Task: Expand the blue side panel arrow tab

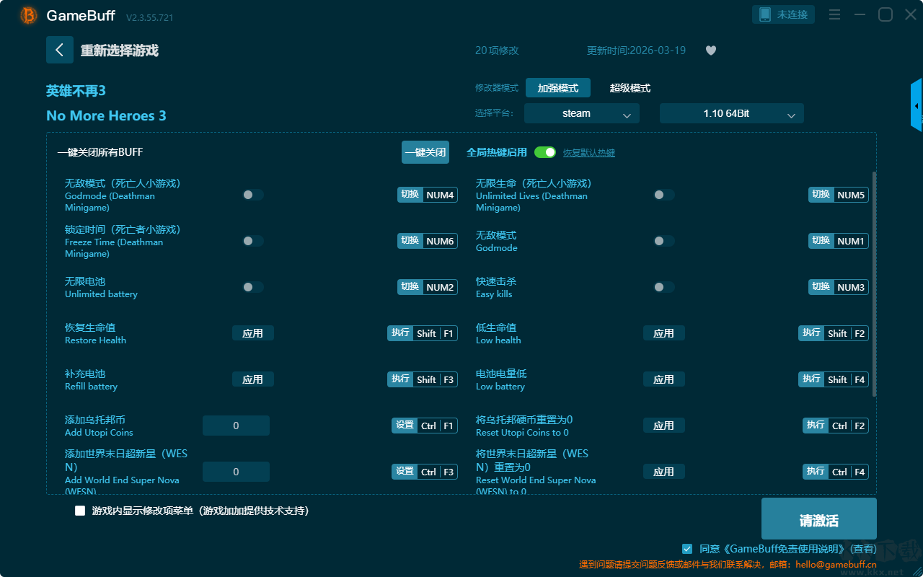Action: pyautogui.click(x=917, y=105)
